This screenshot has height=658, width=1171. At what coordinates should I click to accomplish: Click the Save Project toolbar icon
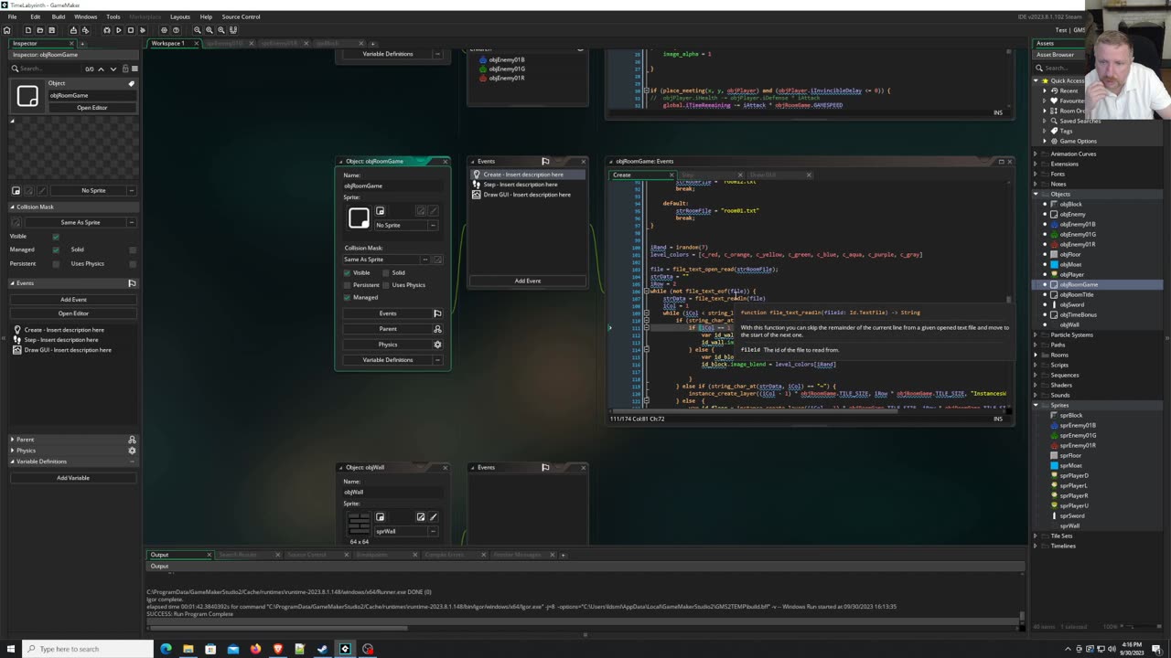(50, 30)
